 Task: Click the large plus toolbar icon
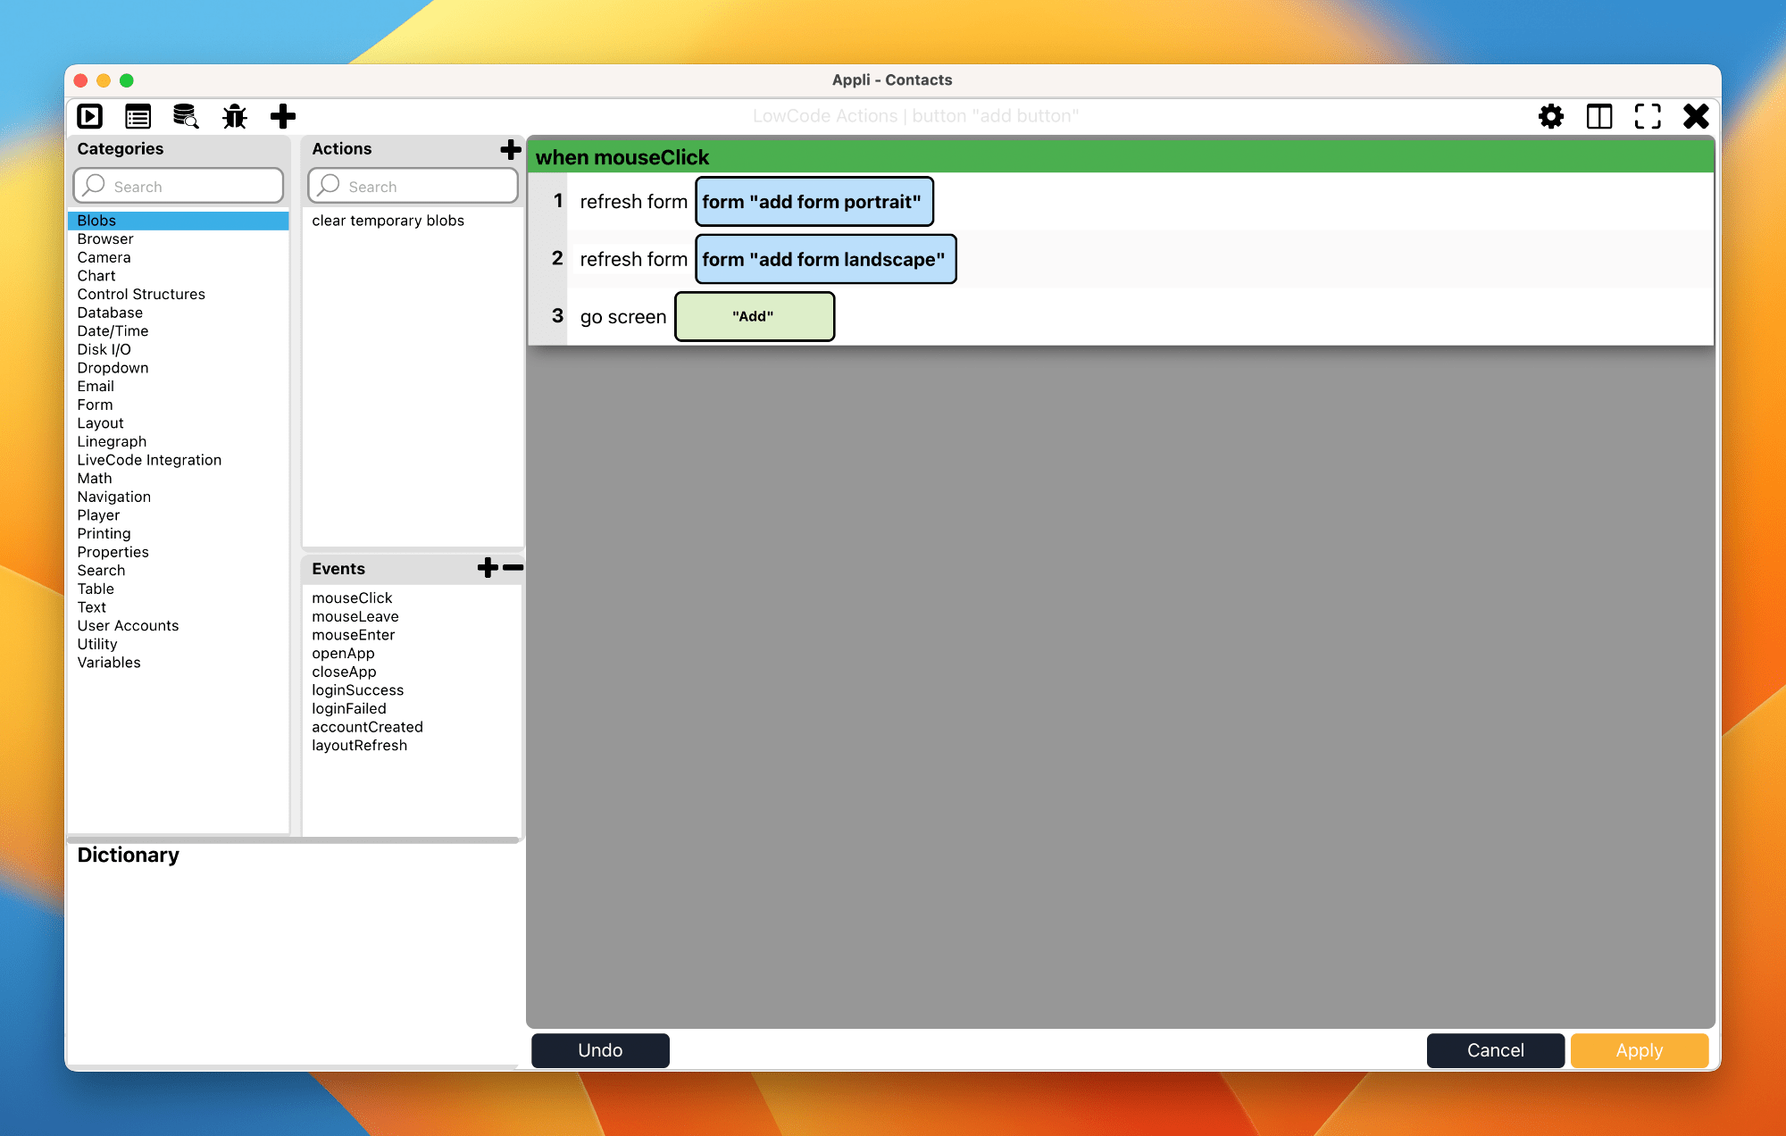283,116
